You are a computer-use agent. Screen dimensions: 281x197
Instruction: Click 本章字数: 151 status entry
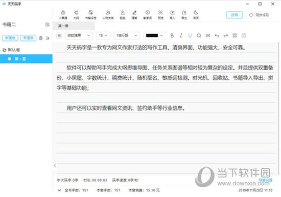pyautogui.click(x=108, y=190)
